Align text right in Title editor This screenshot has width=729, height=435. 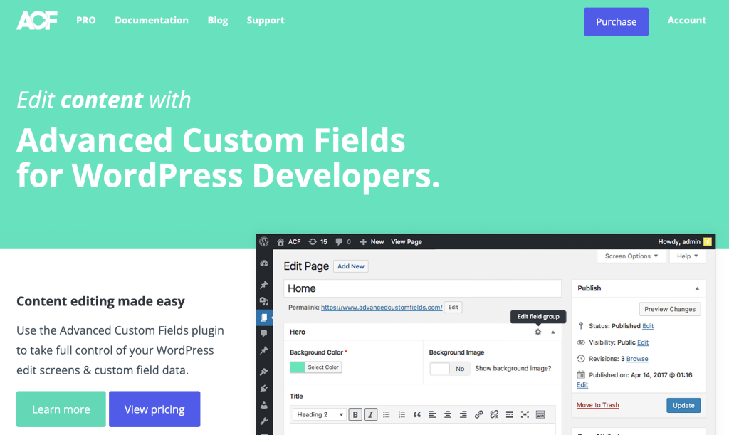[463, 414]
